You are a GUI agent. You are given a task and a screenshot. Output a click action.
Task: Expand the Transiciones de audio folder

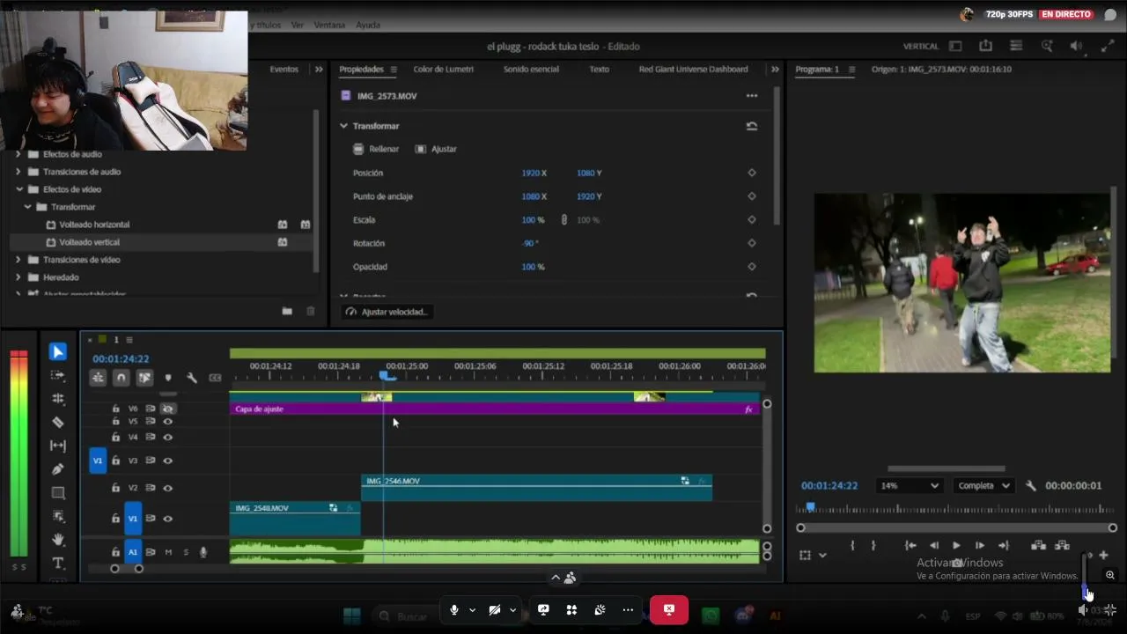[x=18, y=172]
